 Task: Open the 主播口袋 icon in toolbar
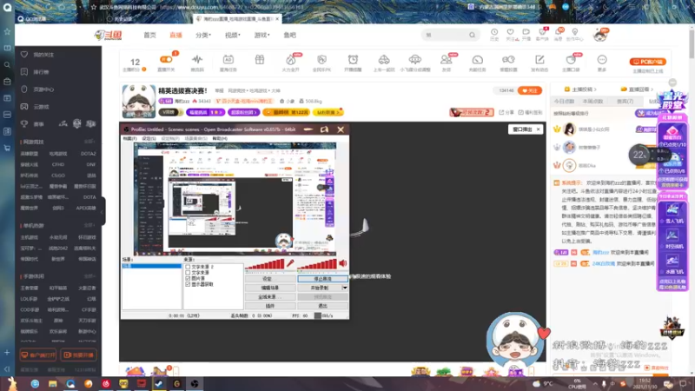(x=571, y=59)
